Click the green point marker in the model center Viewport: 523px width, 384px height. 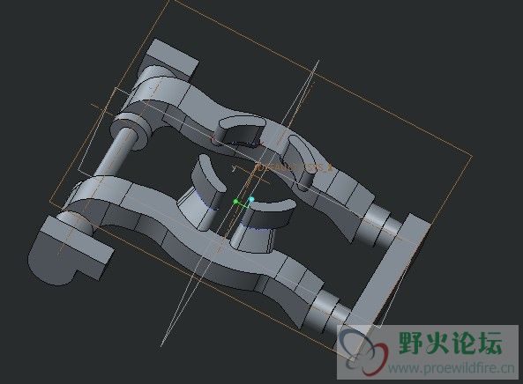click(x=235, y=202)
